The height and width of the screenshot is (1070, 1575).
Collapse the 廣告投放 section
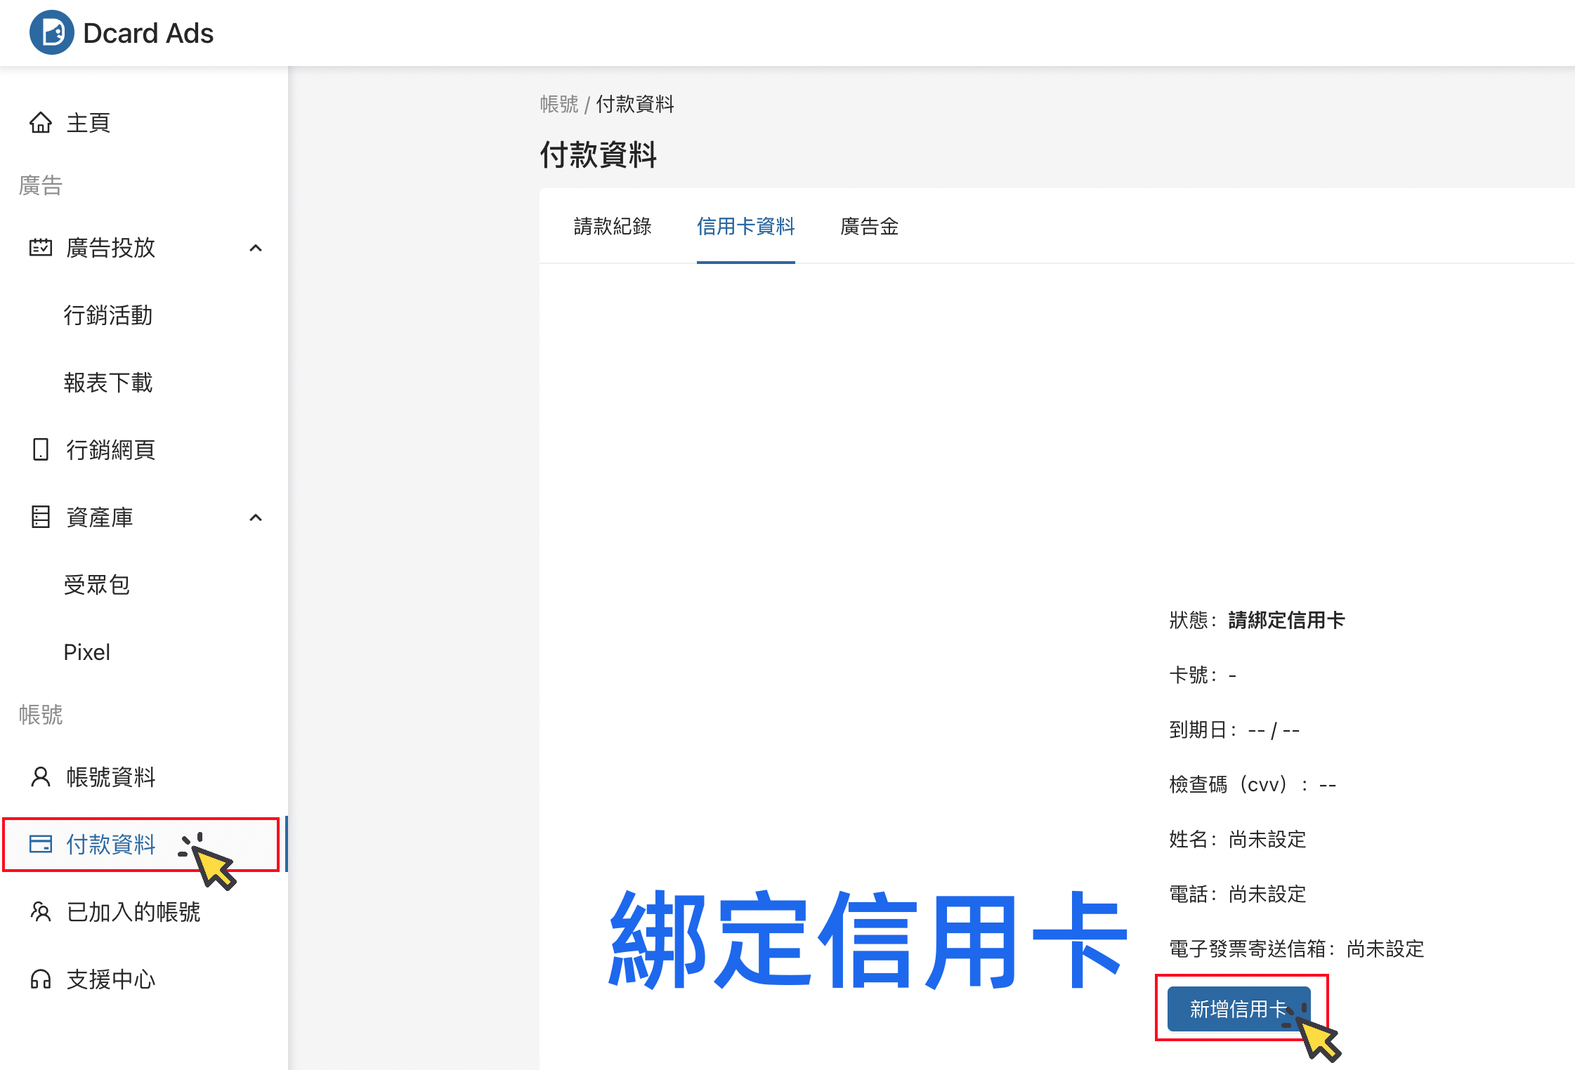pos(256,248)
